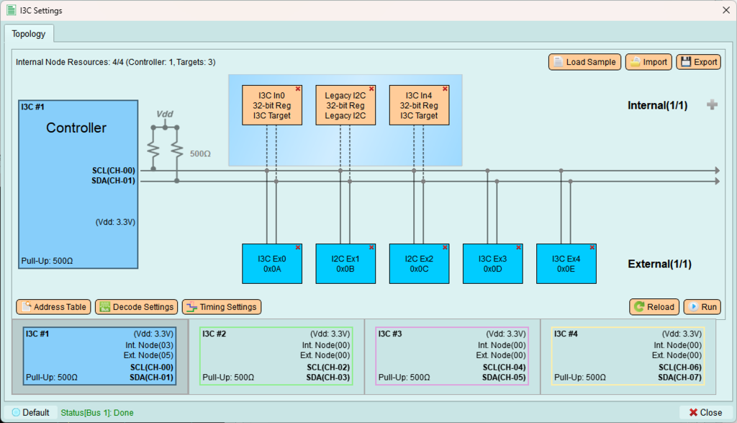Delete external node I3C Ex4

592,248
